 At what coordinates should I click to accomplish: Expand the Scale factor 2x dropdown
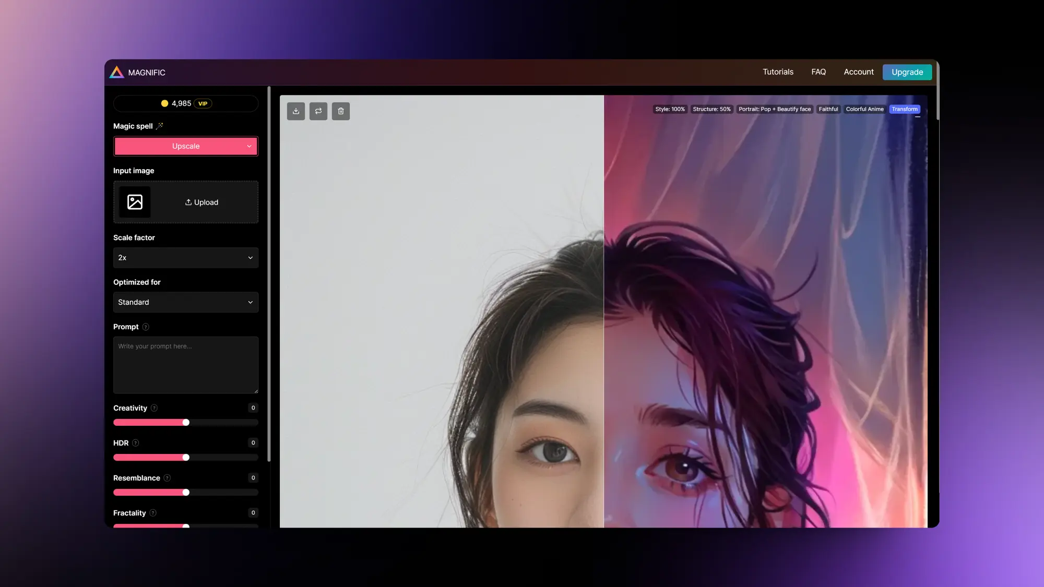[x=186, y=258]
